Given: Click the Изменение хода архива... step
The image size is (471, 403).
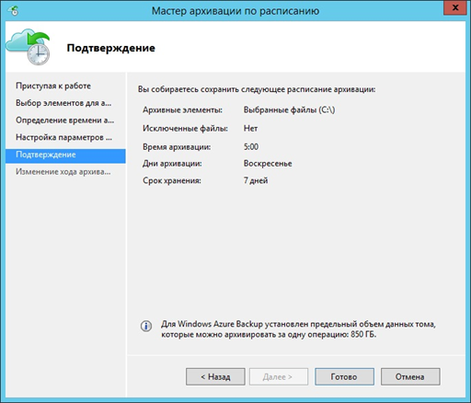Looking at the screenshot, I should point(63,172).
